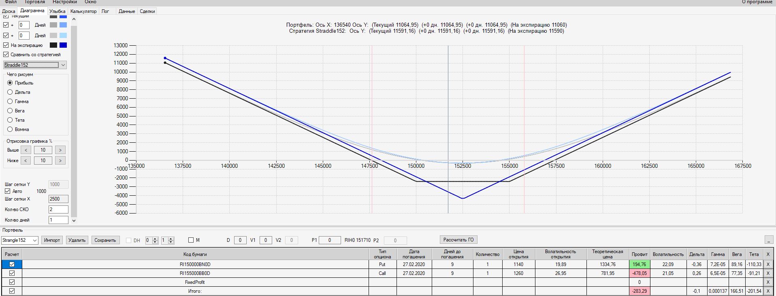
Task: Select the Тета radio button
Action: pos(10,120)
